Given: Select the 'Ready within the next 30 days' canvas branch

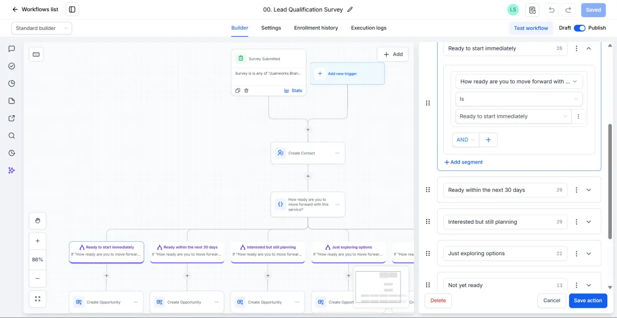Looking at the screenshot, I should click(x=187, y=252).
